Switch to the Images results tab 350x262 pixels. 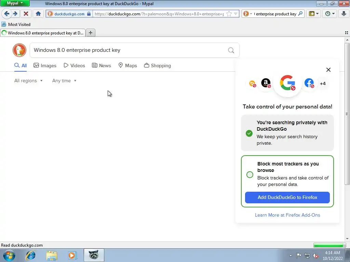[x=45, y=65]
